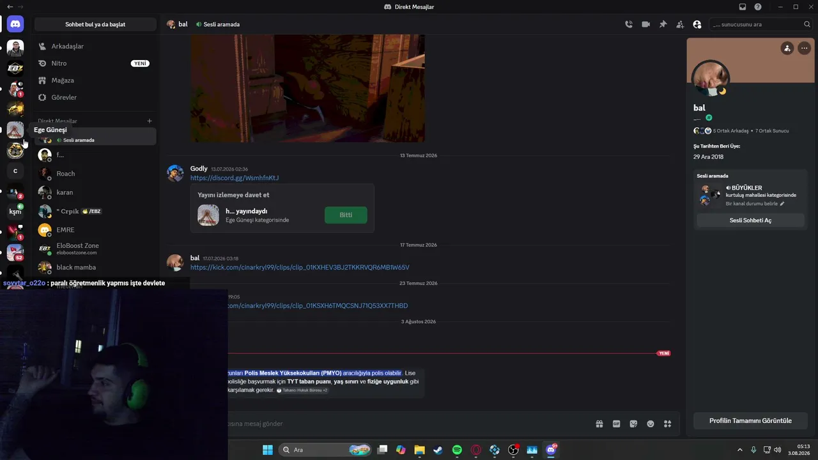The height and width of the screenshot is (460, 818).
Task: Open the server with 52 notifications
Action: click(15, 252)
